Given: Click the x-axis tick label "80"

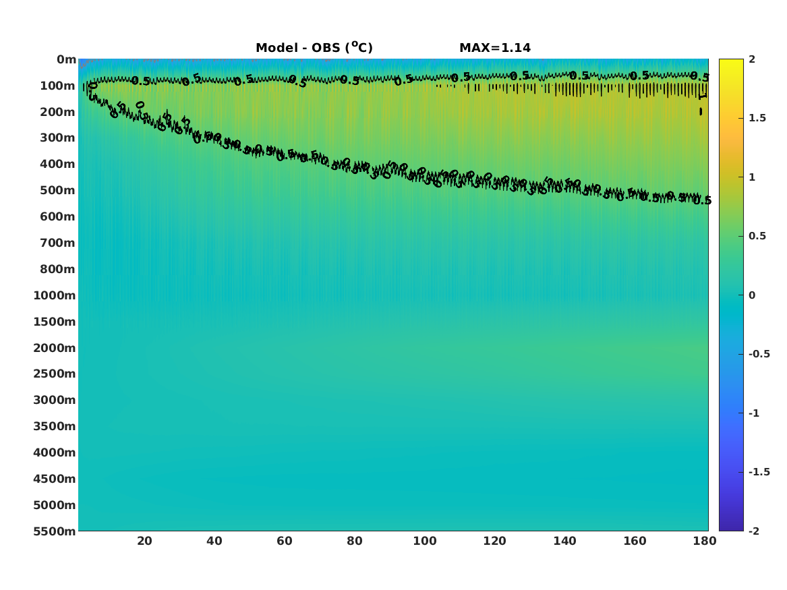Looking at the screenshot, I should point(355,541).
